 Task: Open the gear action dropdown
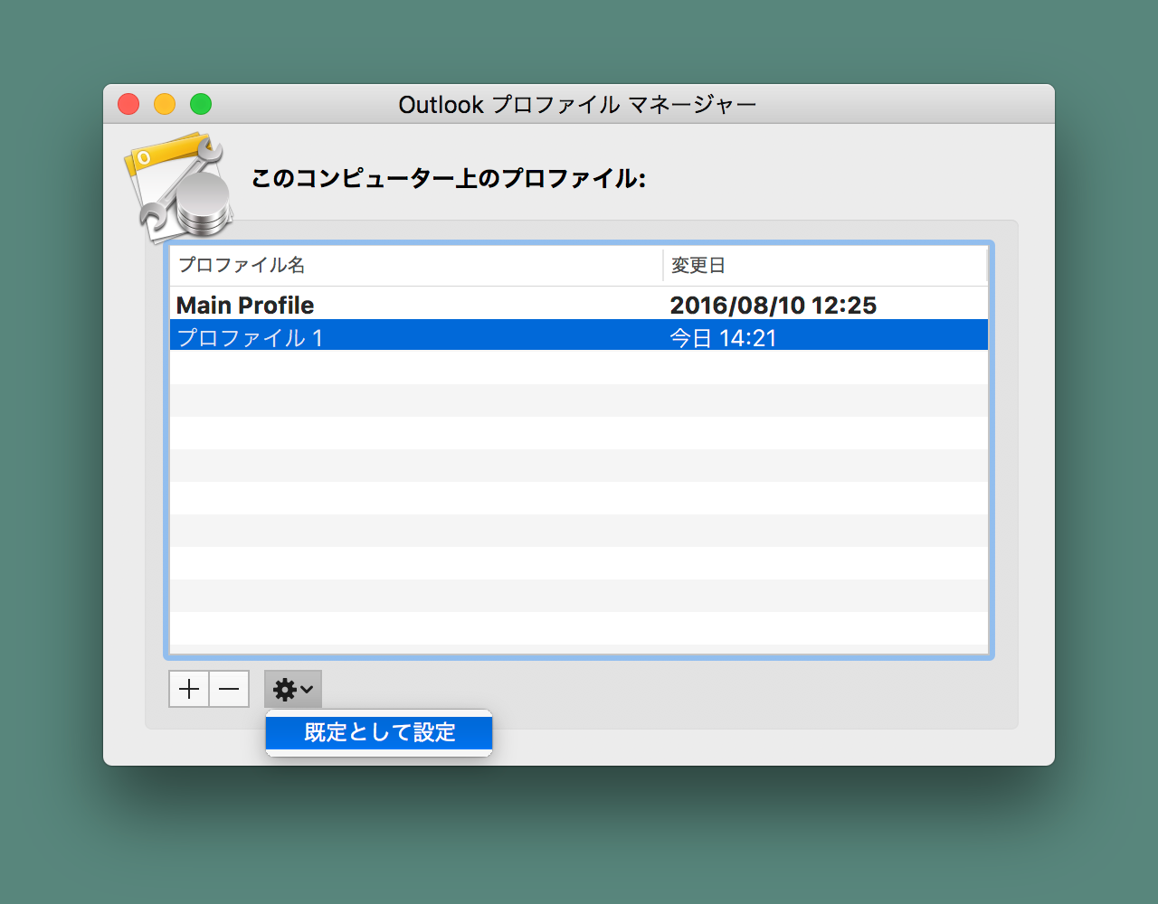(293, 690)
